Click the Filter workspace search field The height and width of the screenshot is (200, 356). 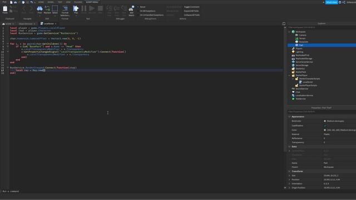tap(322, 27)
